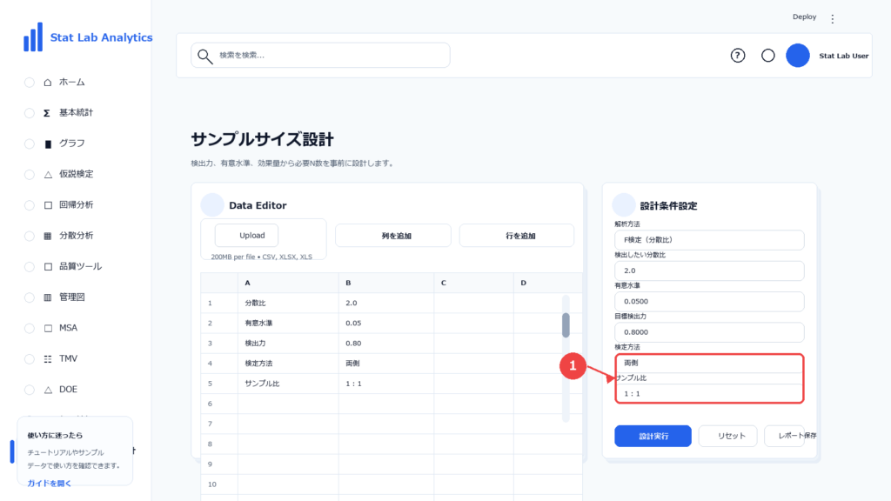Image resolution: width=891 pixels, height=501 pixels.
Task: Open the ガイドを開く link
Action: 50,484
